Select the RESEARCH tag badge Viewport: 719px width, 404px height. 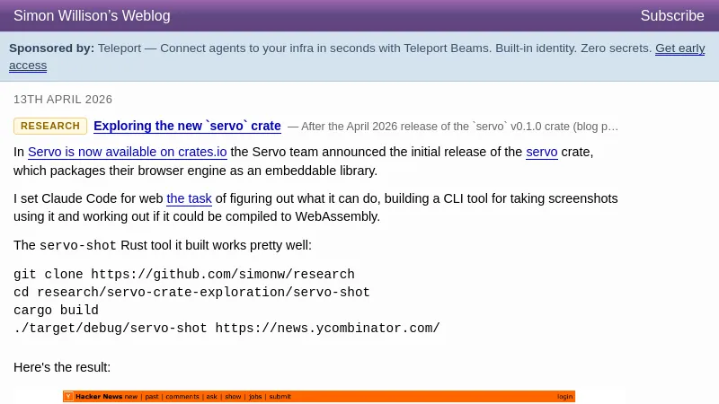(50, 127)
